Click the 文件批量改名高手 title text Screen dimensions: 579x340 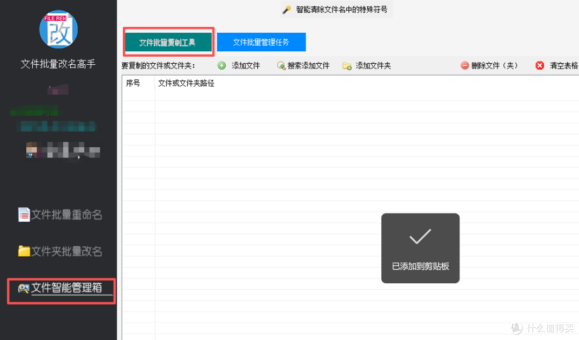click(x=58, y=64)
